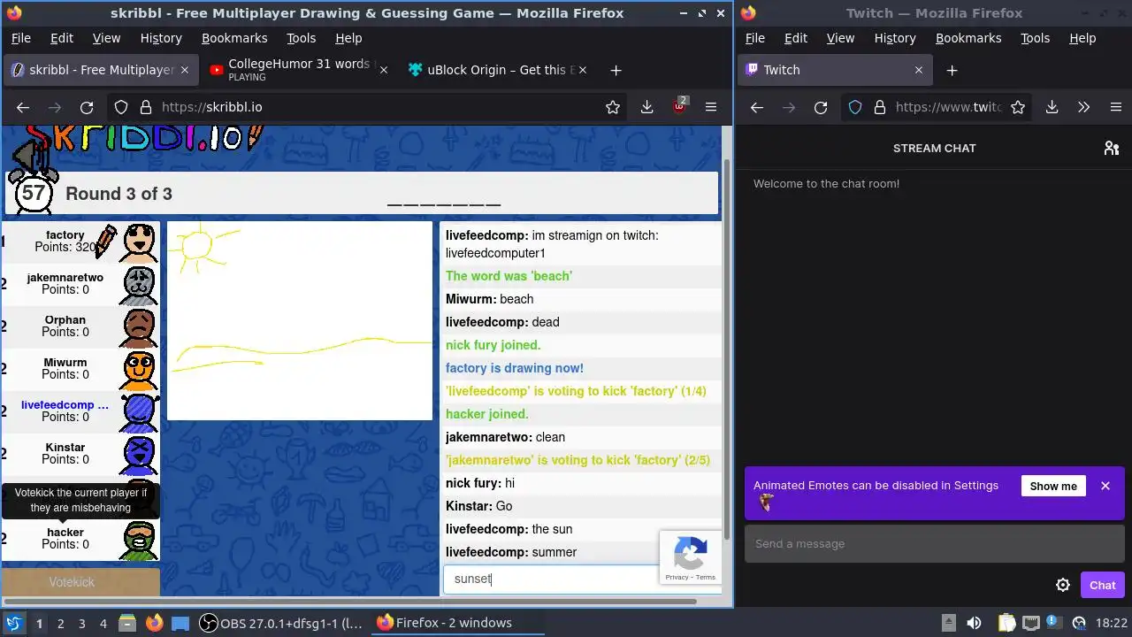Click the Send a message field
1132x637 pixels.
tap(935, 543)
